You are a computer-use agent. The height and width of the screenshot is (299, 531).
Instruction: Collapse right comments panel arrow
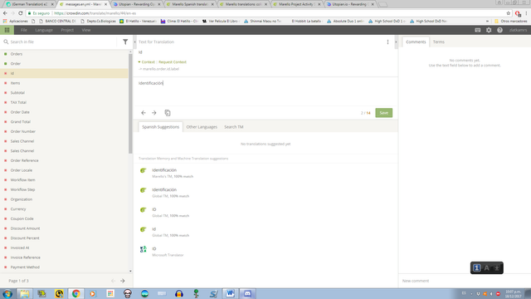(x=396, y=42)
